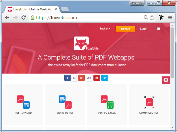Open the Word to PDF tool icon
This screenshot has height=132, width=177.
click(65, 102)
